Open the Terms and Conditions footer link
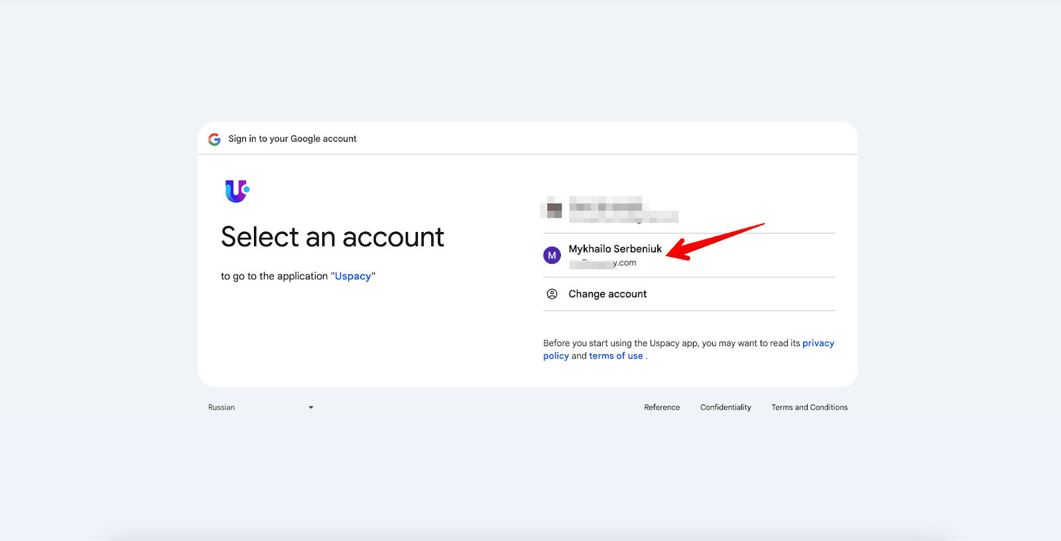 [809, 408]
